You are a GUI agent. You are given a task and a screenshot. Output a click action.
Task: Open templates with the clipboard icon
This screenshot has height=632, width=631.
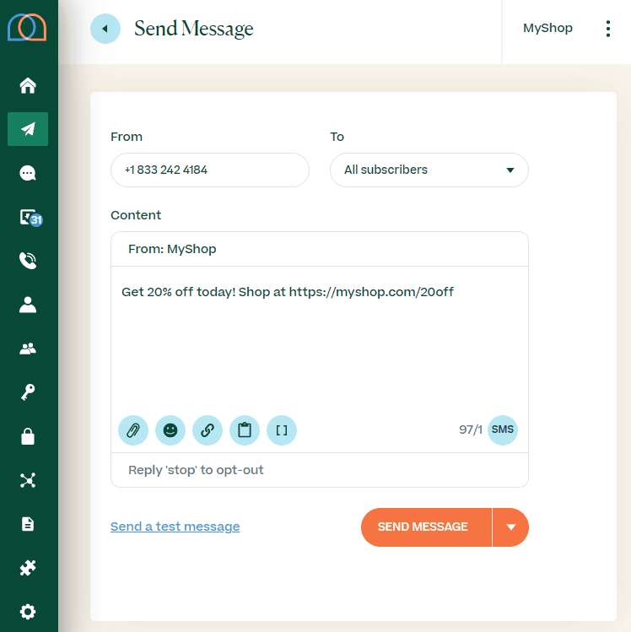(x=245, y=430)
